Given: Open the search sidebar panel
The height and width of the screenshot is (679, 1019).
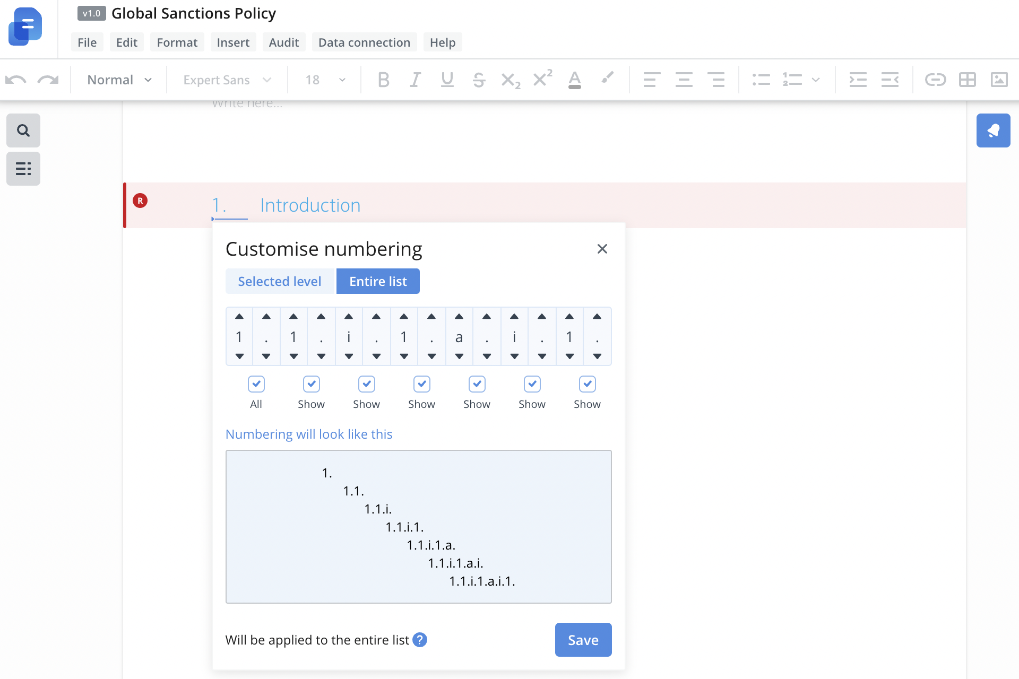Looking at the screenshot, I should pos(23,130).
